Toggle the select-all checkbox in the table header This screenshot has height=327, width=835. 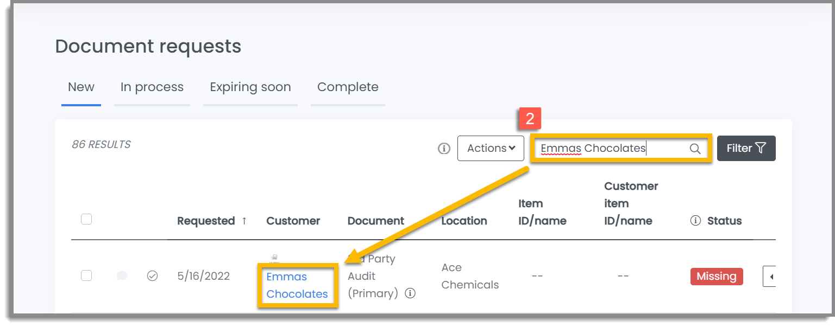pos(86,219)
